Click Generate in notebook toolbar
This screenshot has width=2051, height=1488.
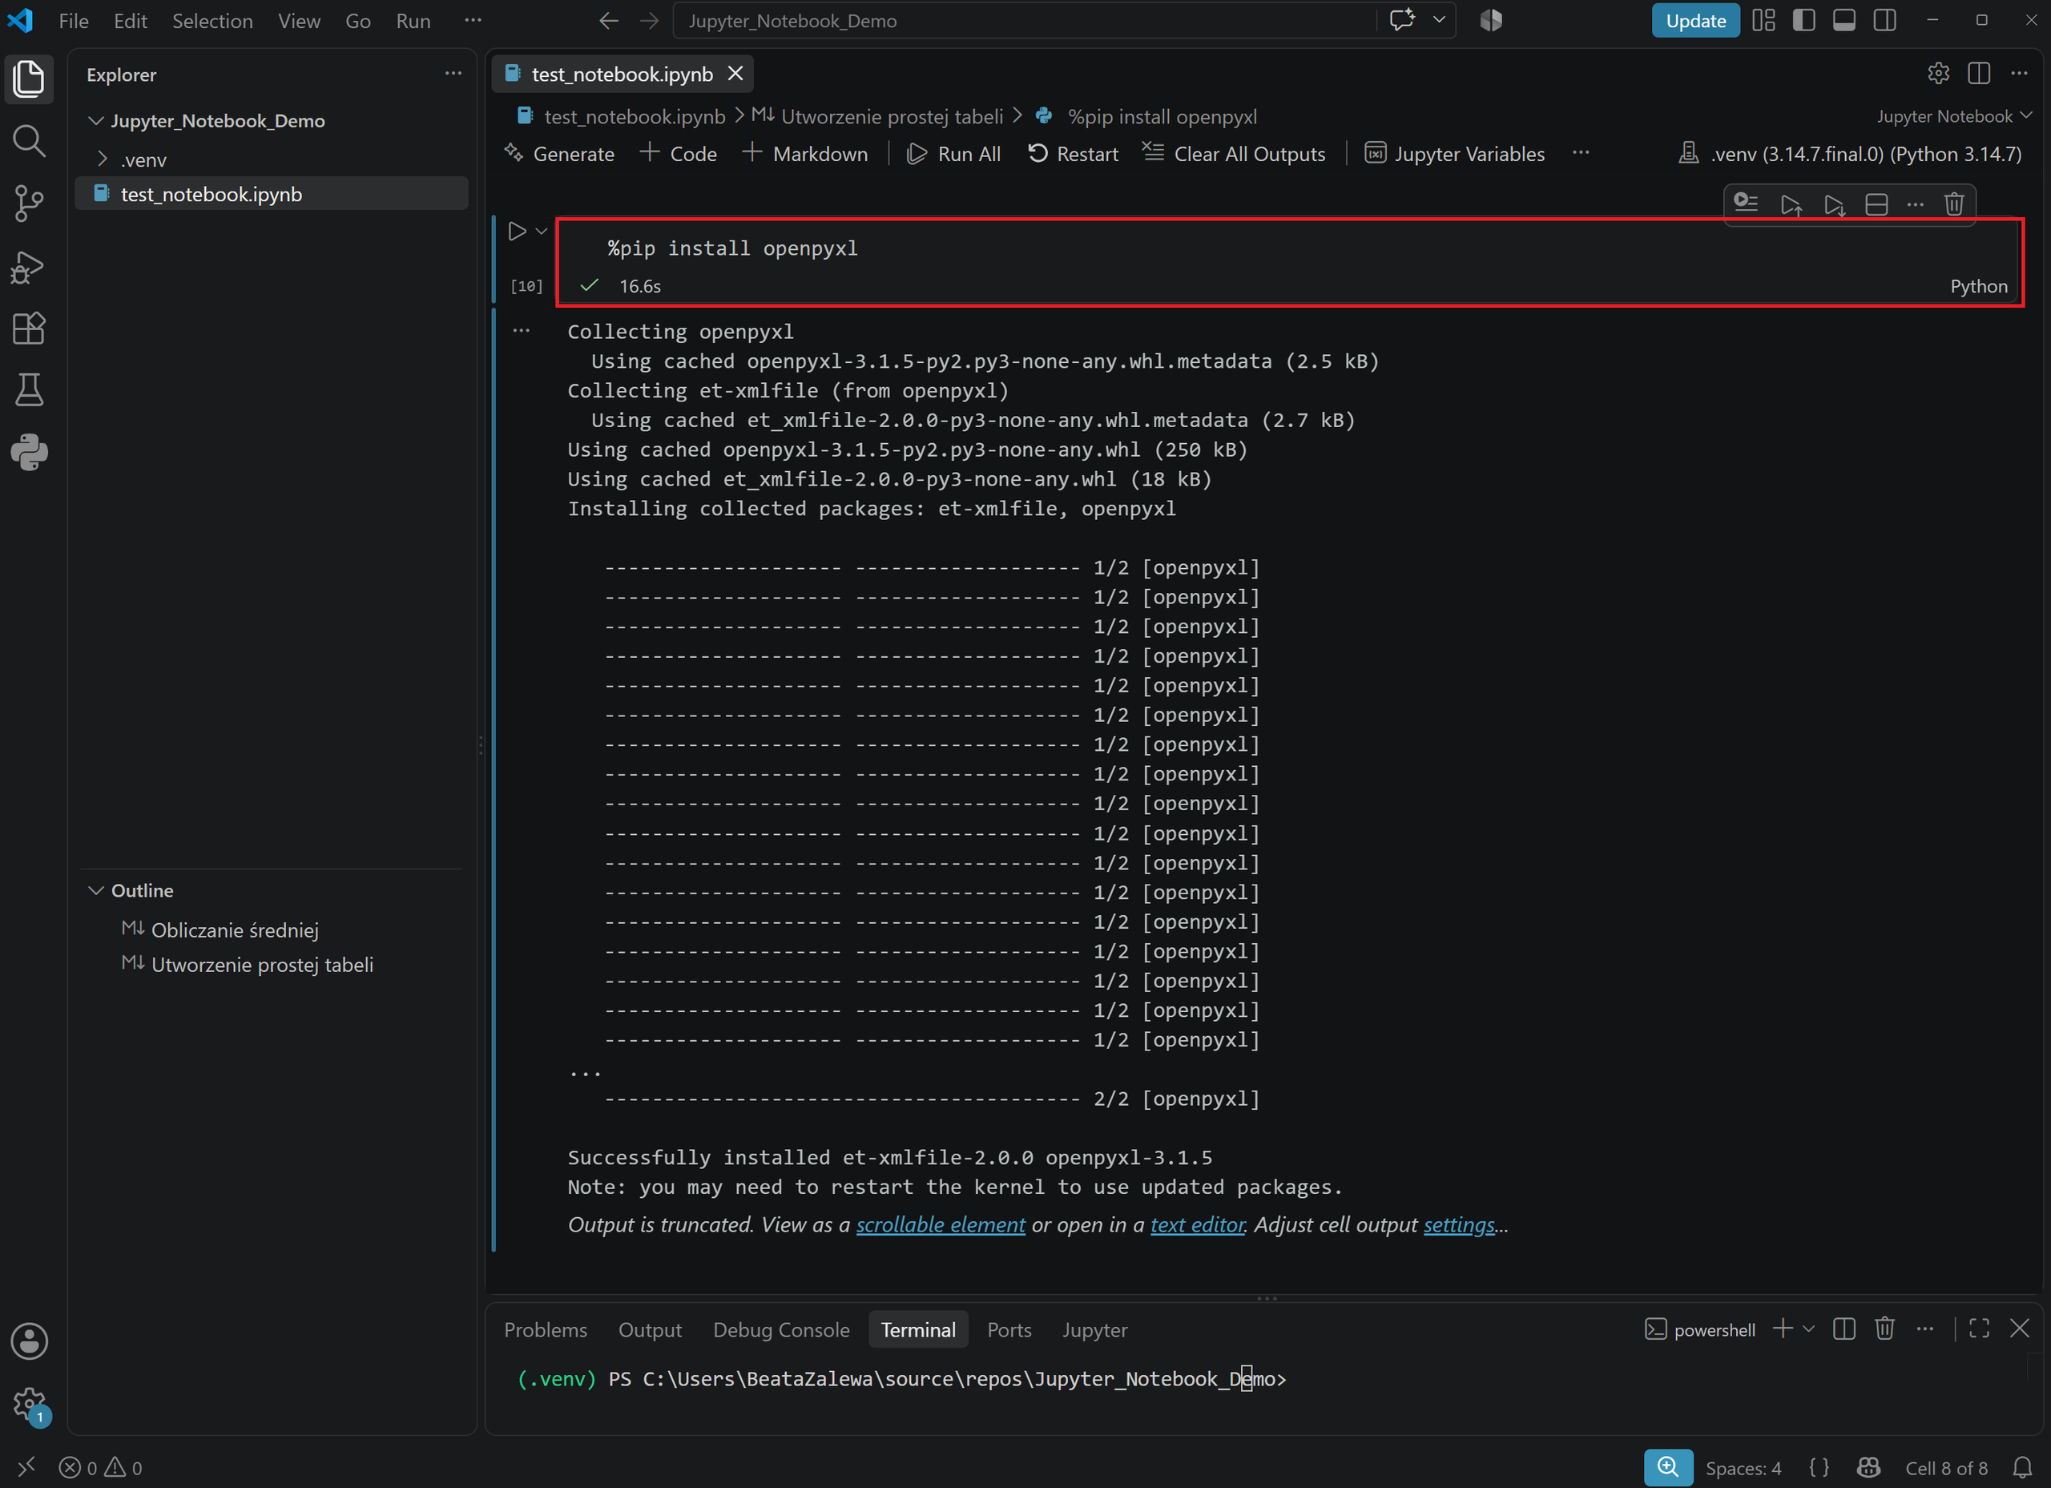click(560, 154)
